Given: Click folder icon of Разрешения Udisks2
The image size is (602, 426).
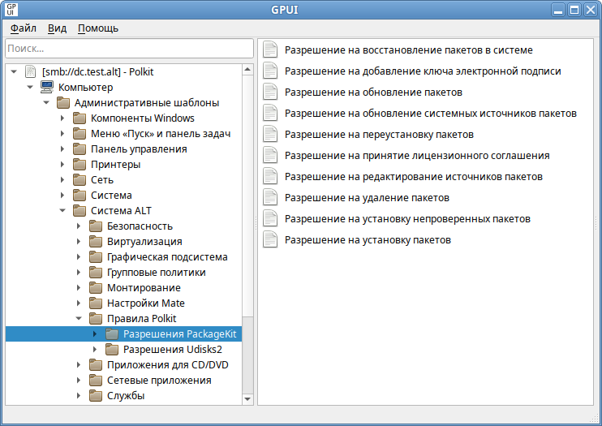Looking at the screenshot, I should coord(112,350).
